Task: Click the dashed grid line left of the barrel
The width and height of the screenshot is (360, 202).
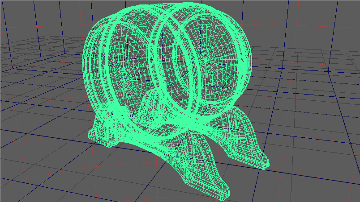Action: [40, 85]
